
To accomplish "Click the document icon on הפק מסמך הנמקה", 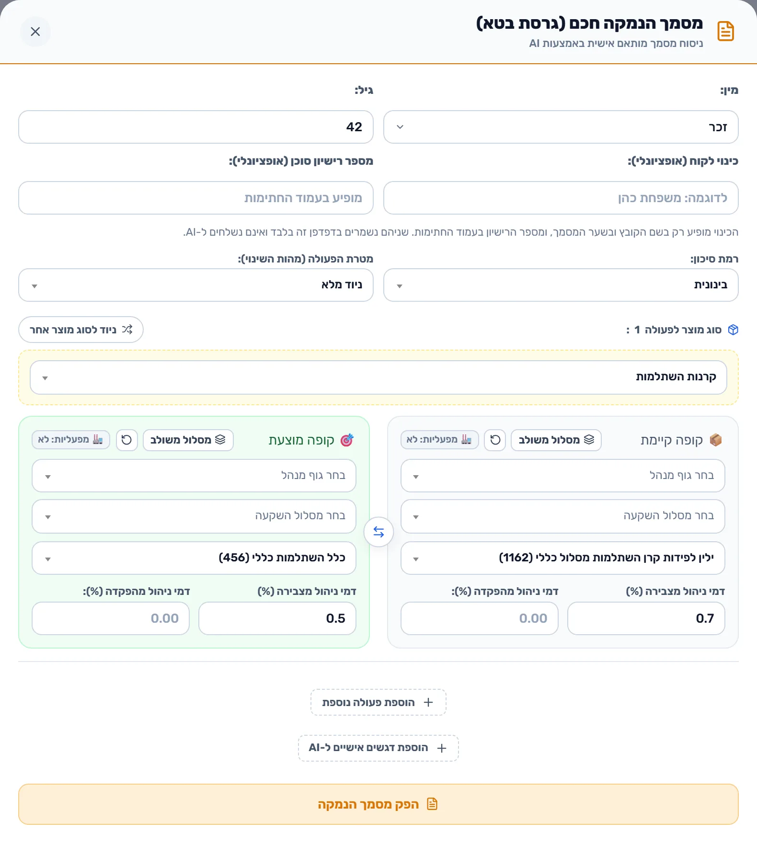I will click(x=432, y=804).
